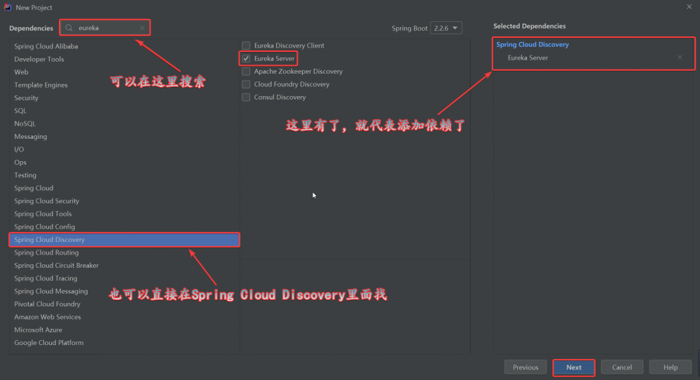The width and height of the screenshot is (700, 380).
Task: Open the Spring Cloud category
Action: (x=124, y=189)
